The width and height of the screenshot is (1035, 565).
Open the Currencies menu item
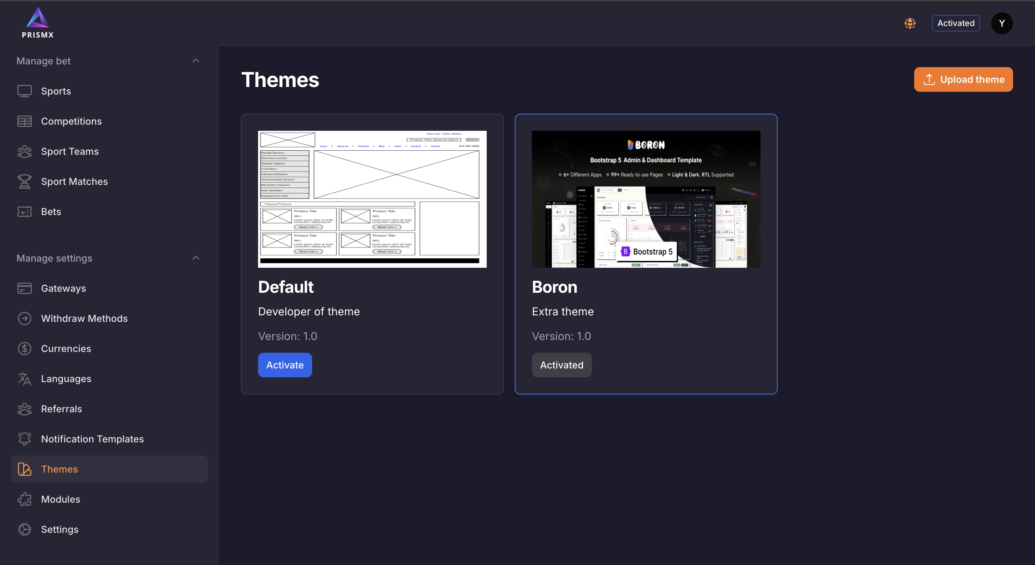click(x=66, y=349)
